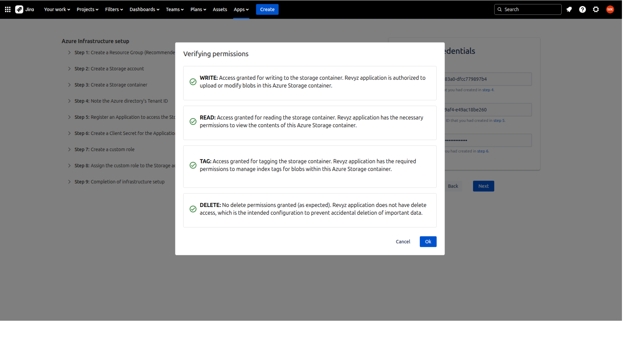Expand Step 1: Create a Resource Group
The width and height of the screenshot is (632, 350).
[69, 53]
